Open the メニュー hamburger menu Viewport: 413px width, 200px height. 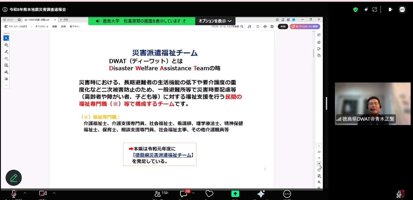pos(8,20)
